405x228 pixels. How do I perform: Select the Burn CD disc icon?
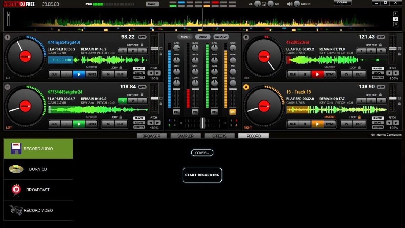pos(16,169)
